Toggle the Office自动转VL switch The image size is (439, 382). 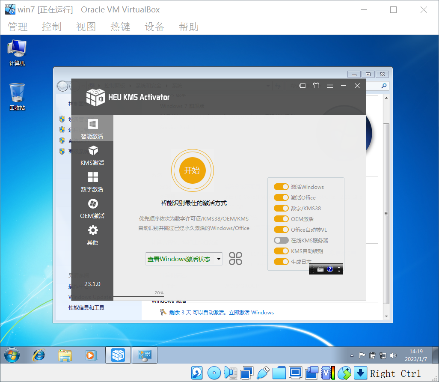(x=281, y=230)
